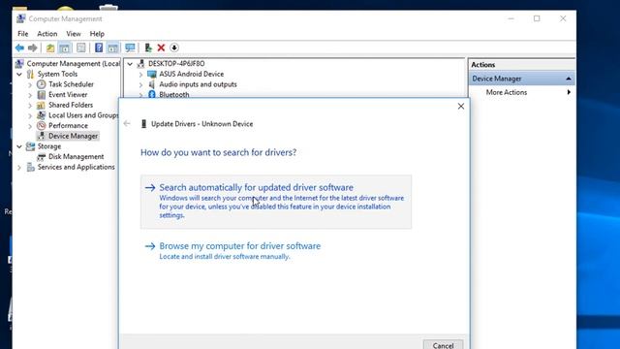Open the Help menu
620x349 pixels.
pyautogui.click(x=97, y=34)
